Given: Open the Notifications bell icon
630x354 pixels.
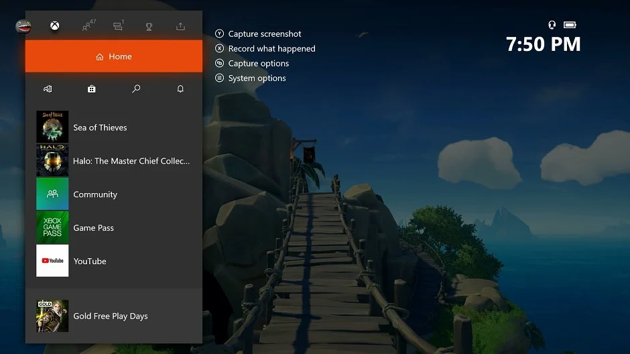Looking at the screenshot, I should click(180, 88).
